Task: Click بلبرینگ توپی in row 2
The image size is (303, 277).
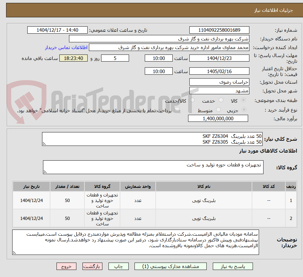Action: 204,219
